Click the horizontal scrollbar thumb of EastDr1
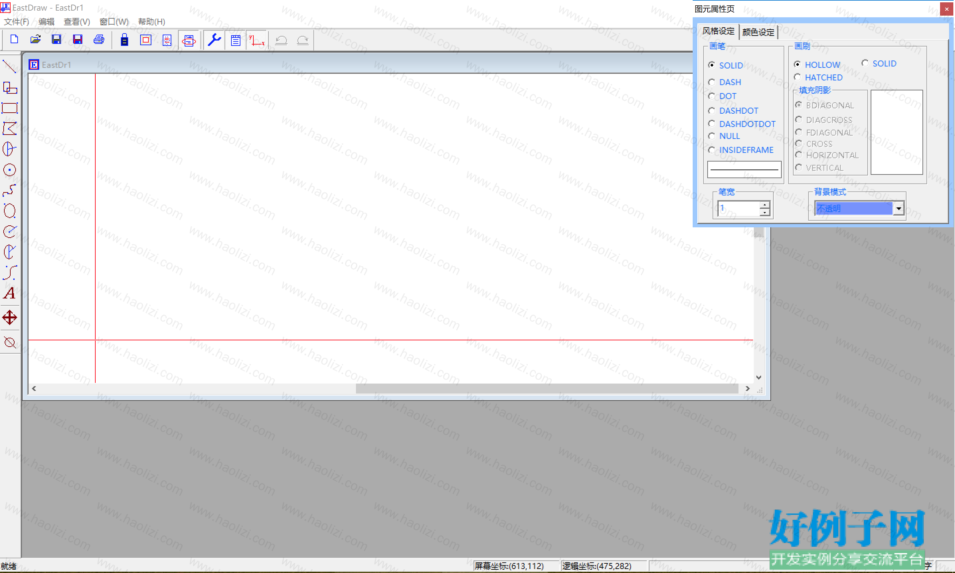 [547, 389]
